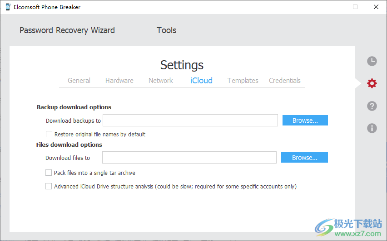Open help question mark icon
Viewport: 387px width, 241px height.
372,106
